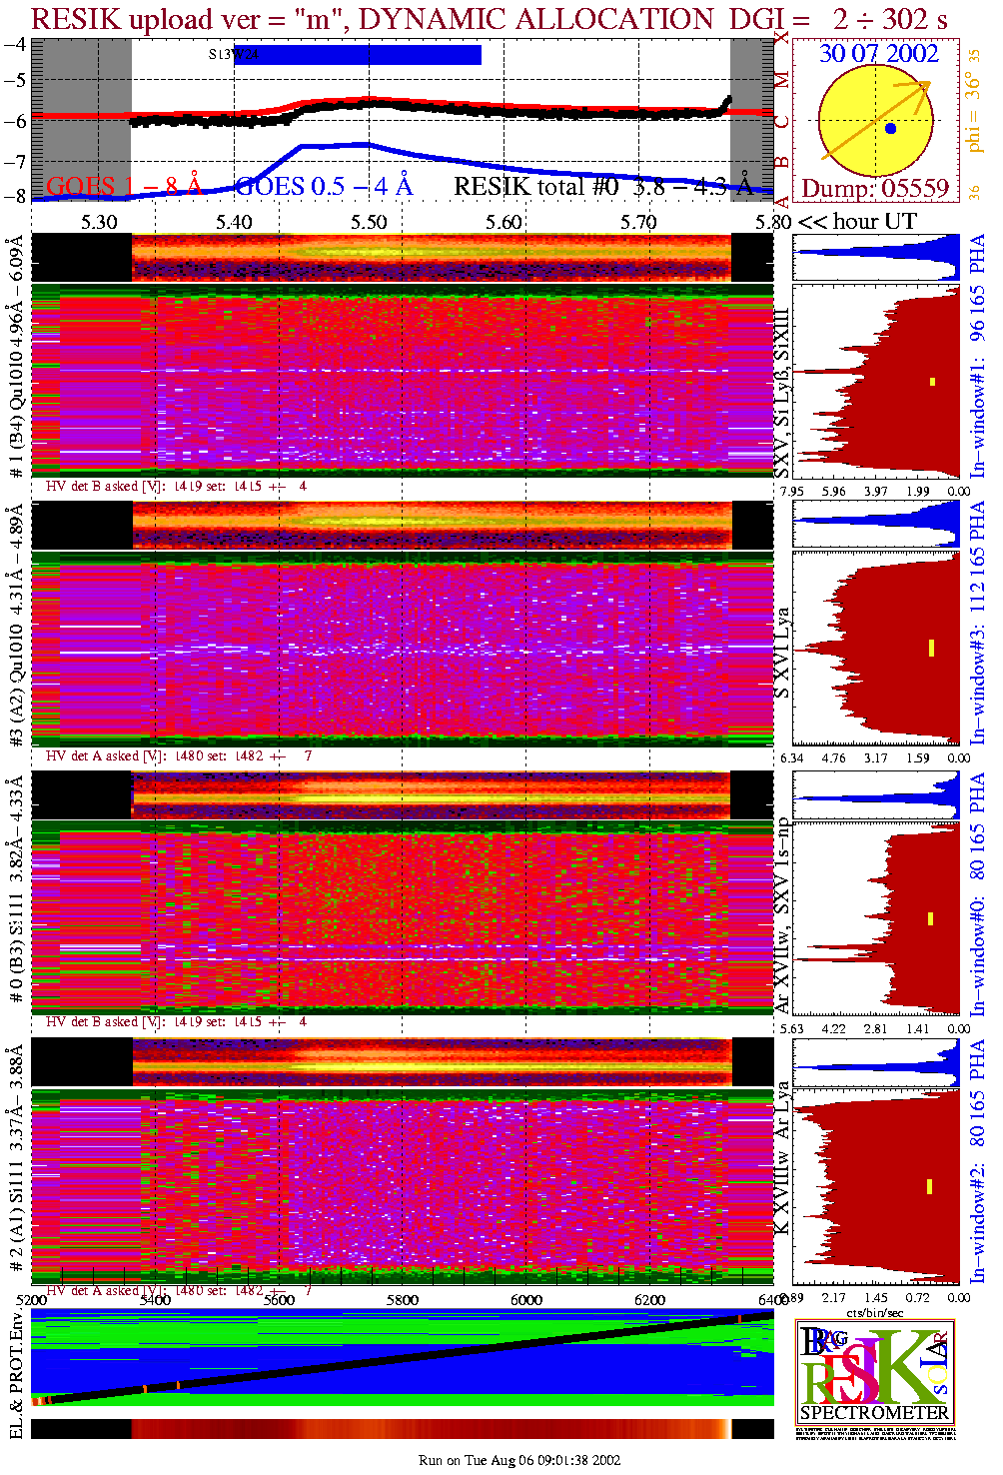
Task: Select the yellow marker in In-window#3 spectrum
Action: pyautogui.click(x=931, y=648)
